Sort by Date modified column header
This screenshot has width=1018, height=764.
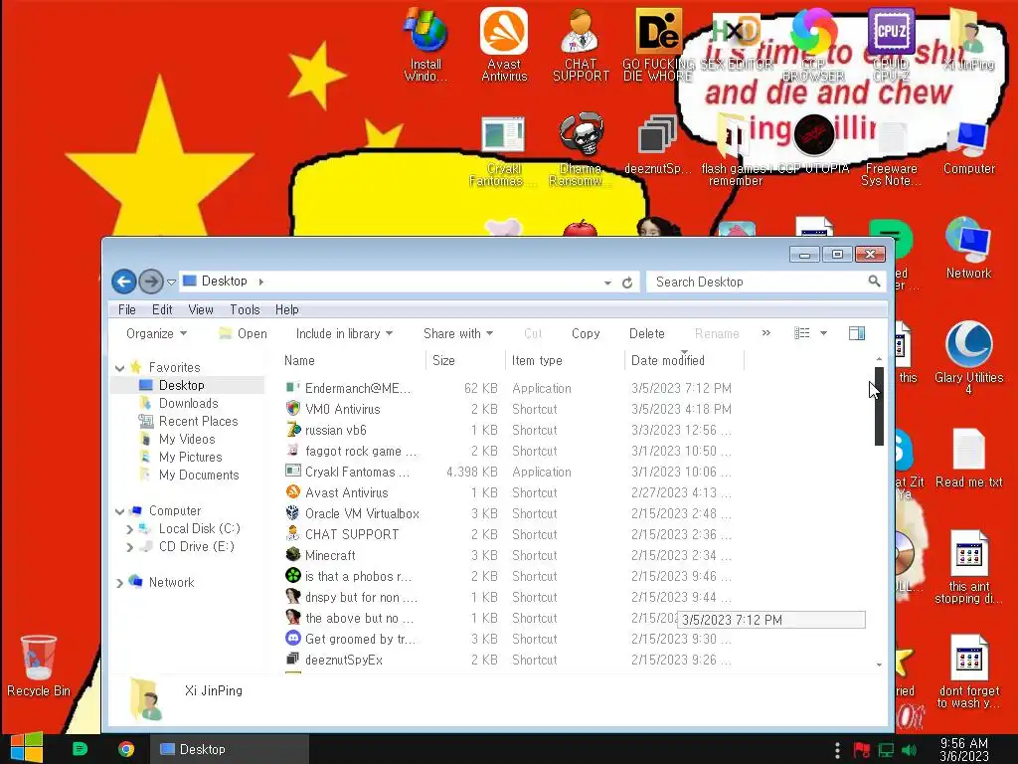tap(684, 360)
